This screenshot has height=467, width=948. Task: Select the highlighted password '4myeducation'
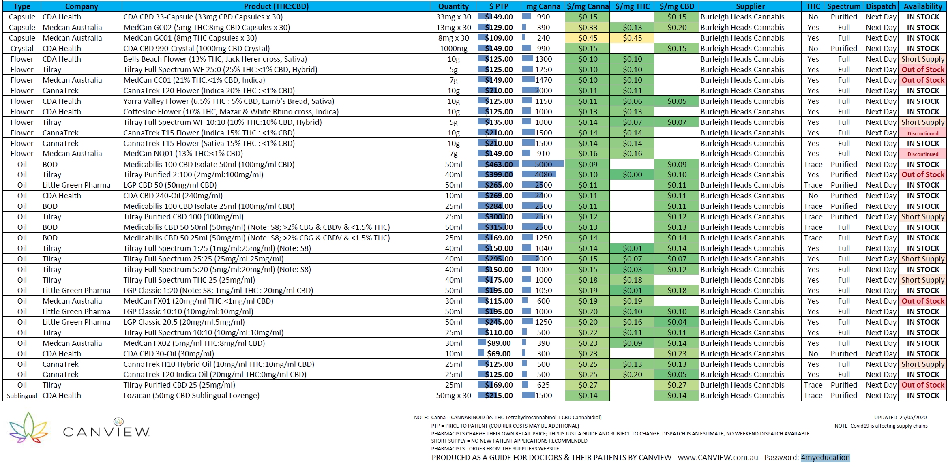(x=825, y=457)
